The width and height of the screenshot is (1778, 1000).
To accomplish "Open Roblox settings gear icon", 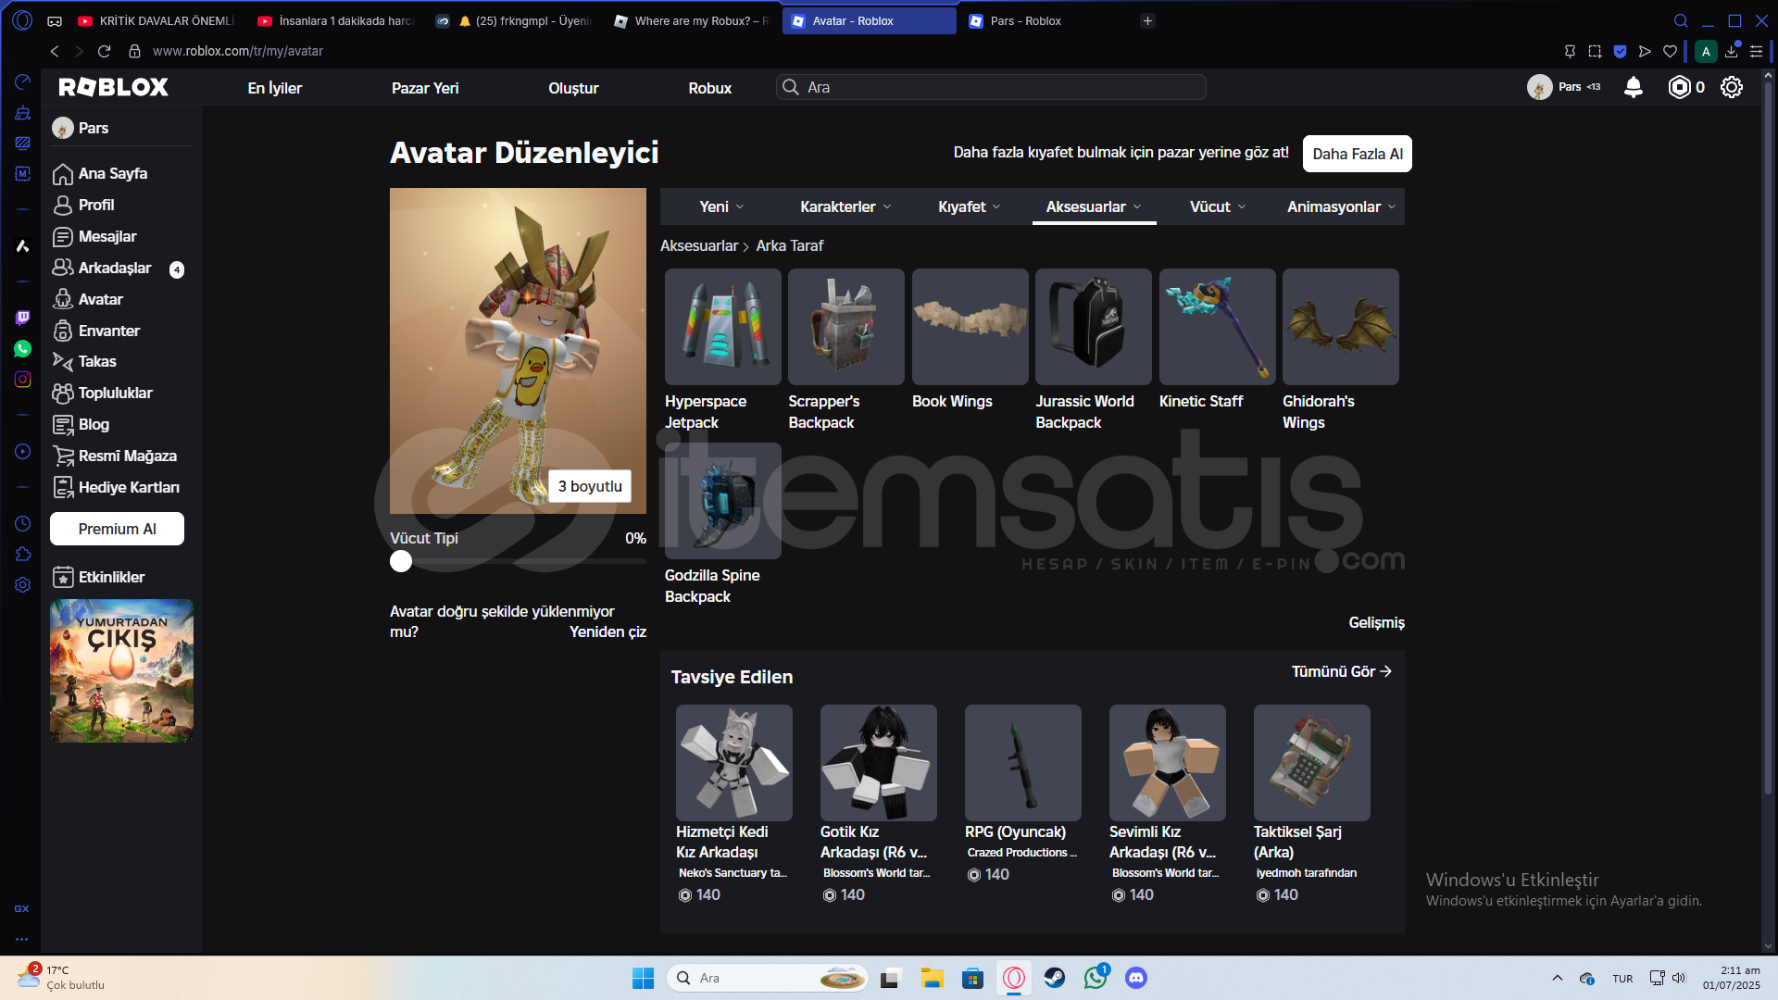I will [x=1732, y=87].
